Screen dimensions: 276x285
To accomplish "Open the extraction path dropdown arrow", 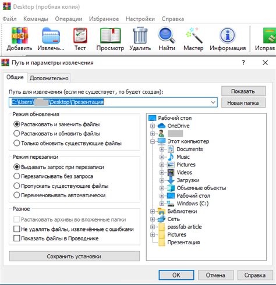I will click(213, 102).
